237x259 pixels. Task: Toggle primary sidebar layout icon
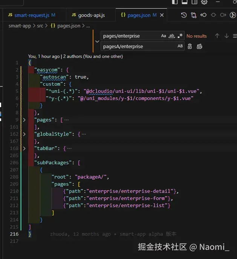[x=174, y=2]
